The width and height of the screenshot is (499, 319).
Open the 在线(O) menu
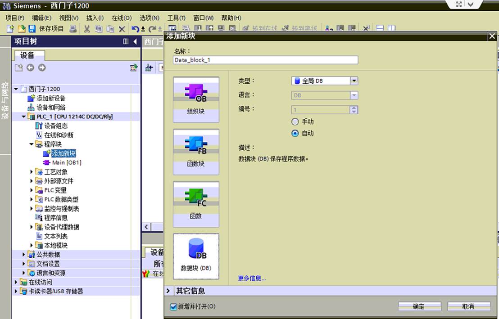(121, 18)
